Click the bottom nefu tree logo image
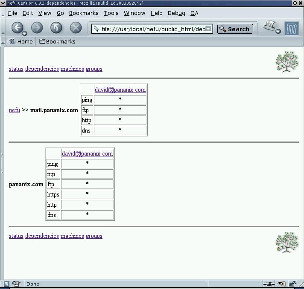Screen dimensions: 304x289 click(287, 242)
